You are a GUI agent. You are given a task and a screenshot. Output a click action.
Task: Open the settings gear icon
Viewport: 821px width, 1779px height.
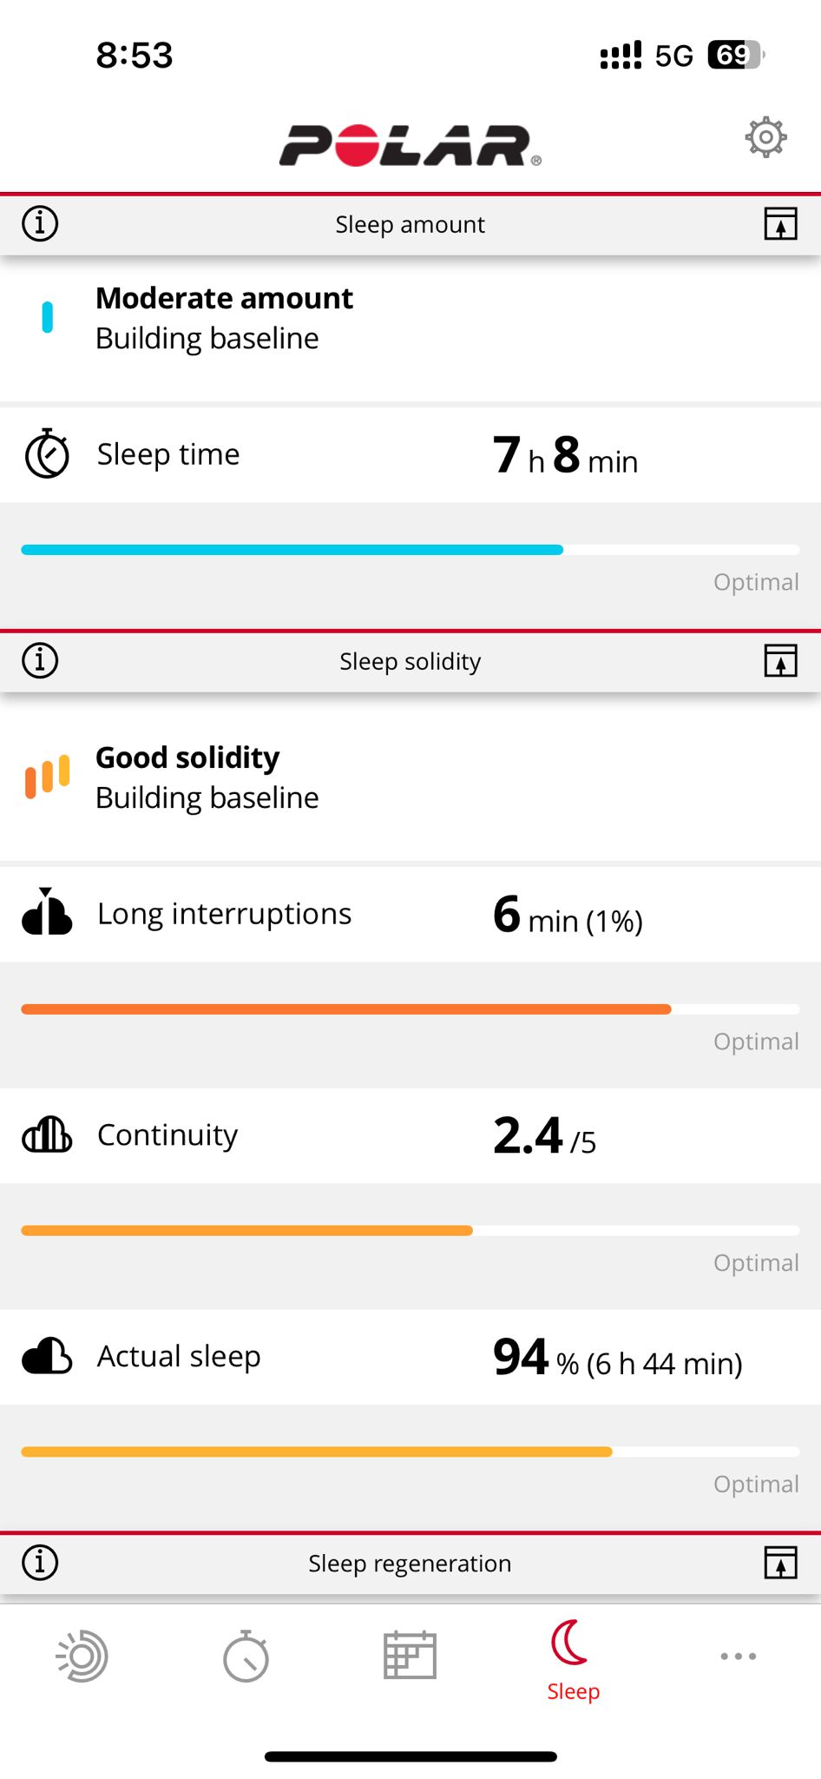click(x=765, y=137)
